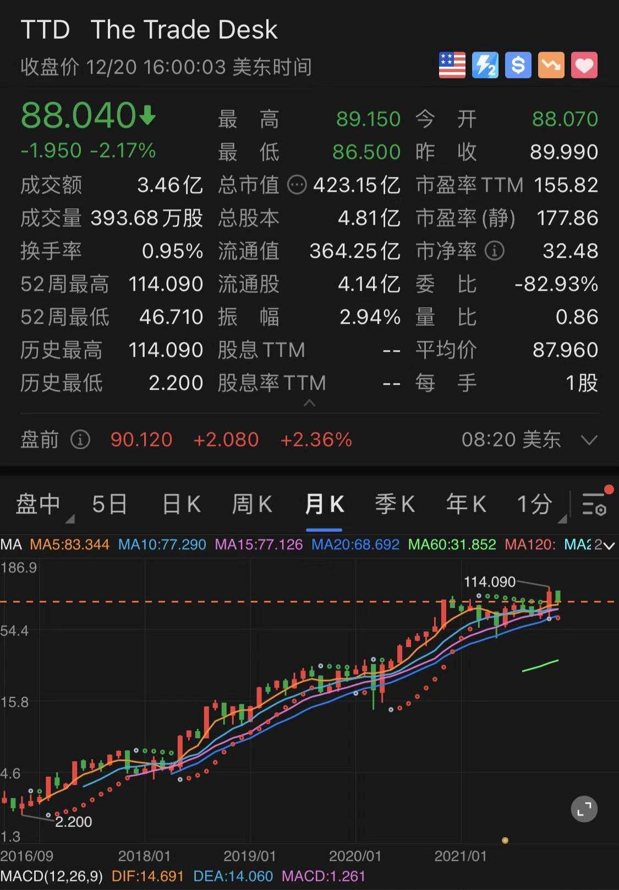
Task: Tap the 114.090 high marker on chart
Action: pos(490,582)
